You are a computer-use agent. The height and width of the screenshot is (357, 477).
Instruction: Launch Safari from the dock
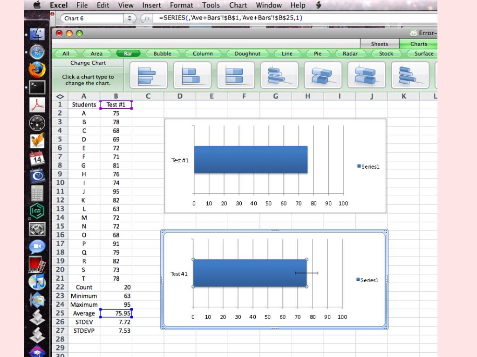click(x=37, y=52)
